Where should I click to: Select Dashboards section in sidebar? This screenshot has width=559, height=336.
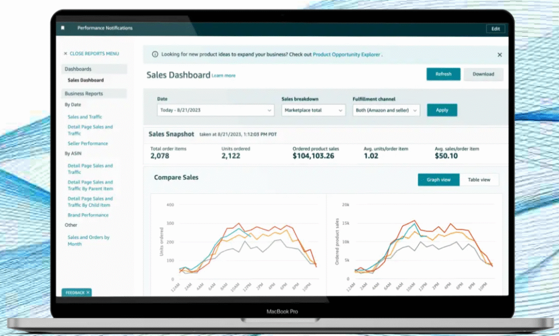tap(94, 69)
